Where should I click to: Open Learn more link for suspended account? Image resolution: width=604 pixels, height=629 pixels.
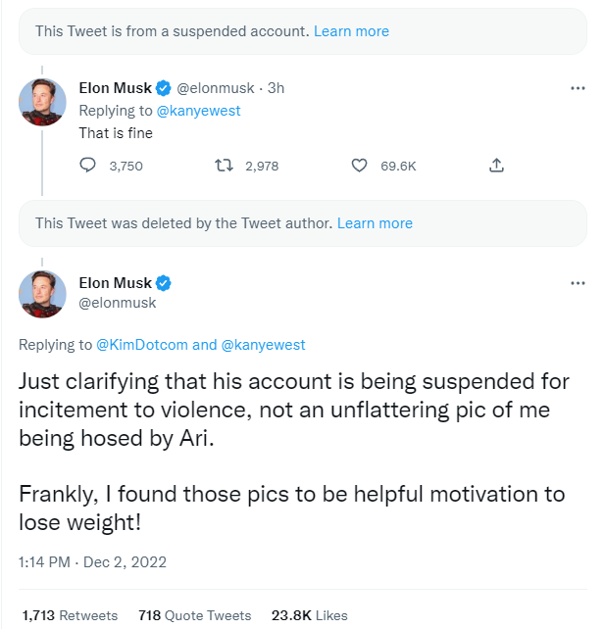(x=351, y=31)
